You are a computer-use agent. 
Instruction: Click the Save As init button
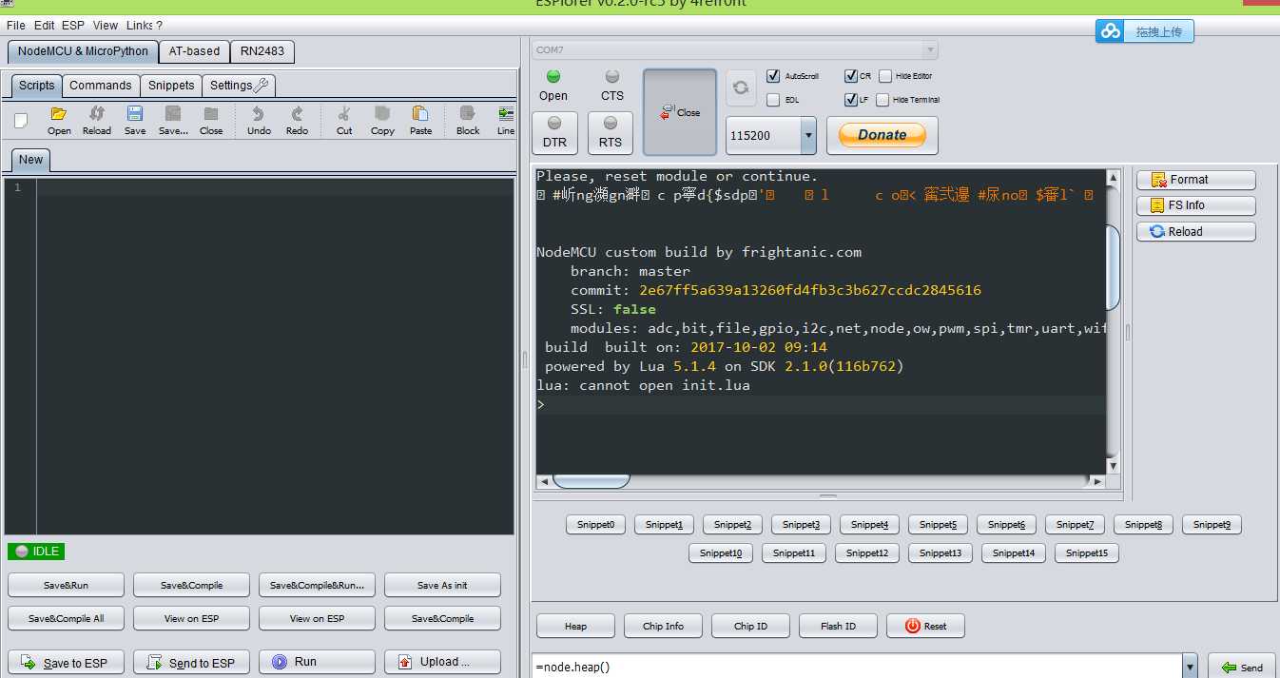442,586
